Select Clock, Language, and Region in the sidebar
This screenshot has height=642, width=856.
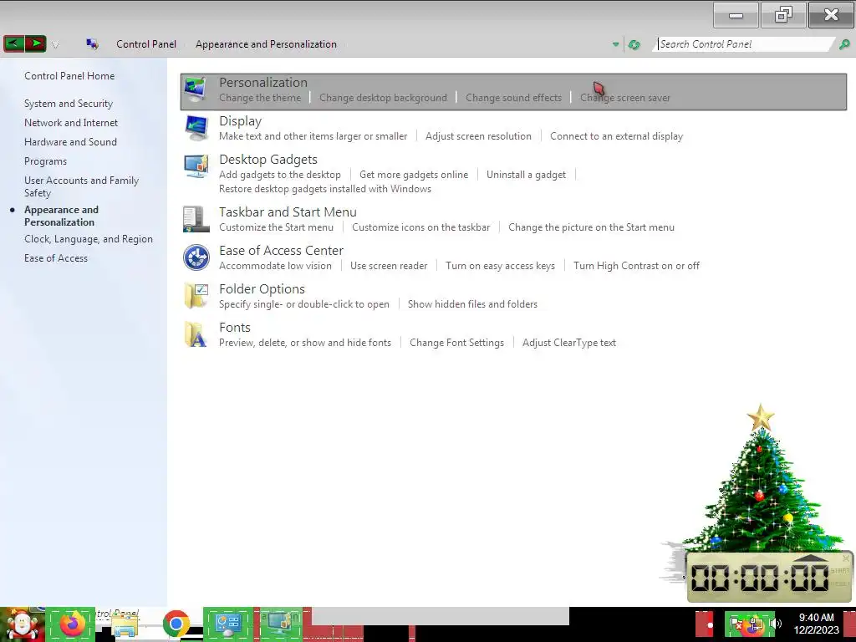pos(89,239)
